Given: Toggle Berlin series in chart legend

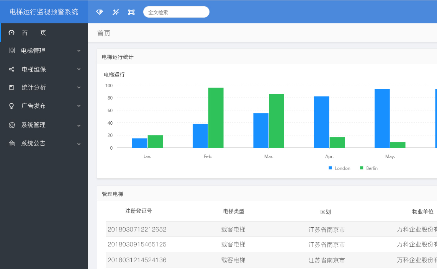Looking at the screenshot, I should 368,168.
